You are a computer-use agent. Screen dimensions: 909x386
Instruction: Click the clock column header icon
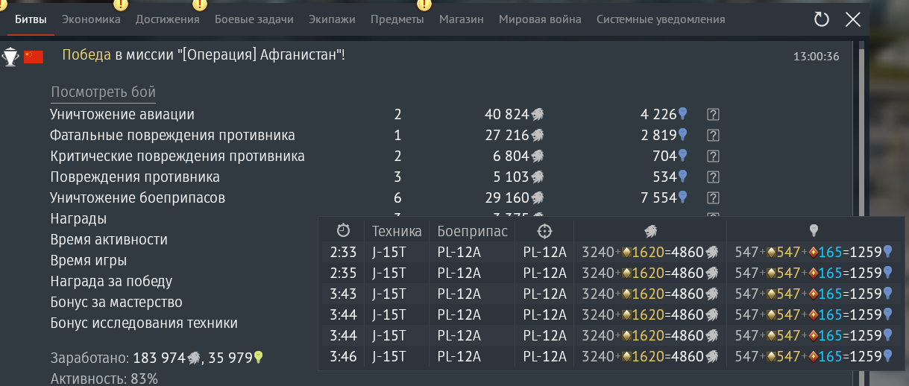[x=343, y=230]
